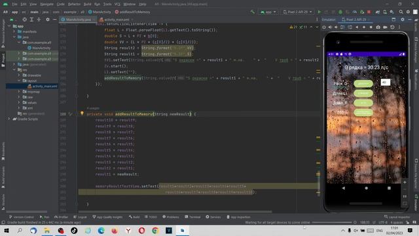Go to next highlighted error arrow
This screenshot has height=236, width=419.
click(x=317, y=27)
